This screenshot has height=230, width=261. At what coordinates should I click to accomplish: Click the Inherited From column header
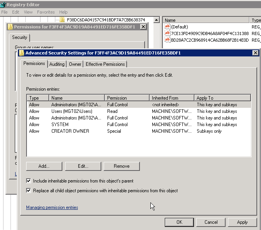[172, 98]
